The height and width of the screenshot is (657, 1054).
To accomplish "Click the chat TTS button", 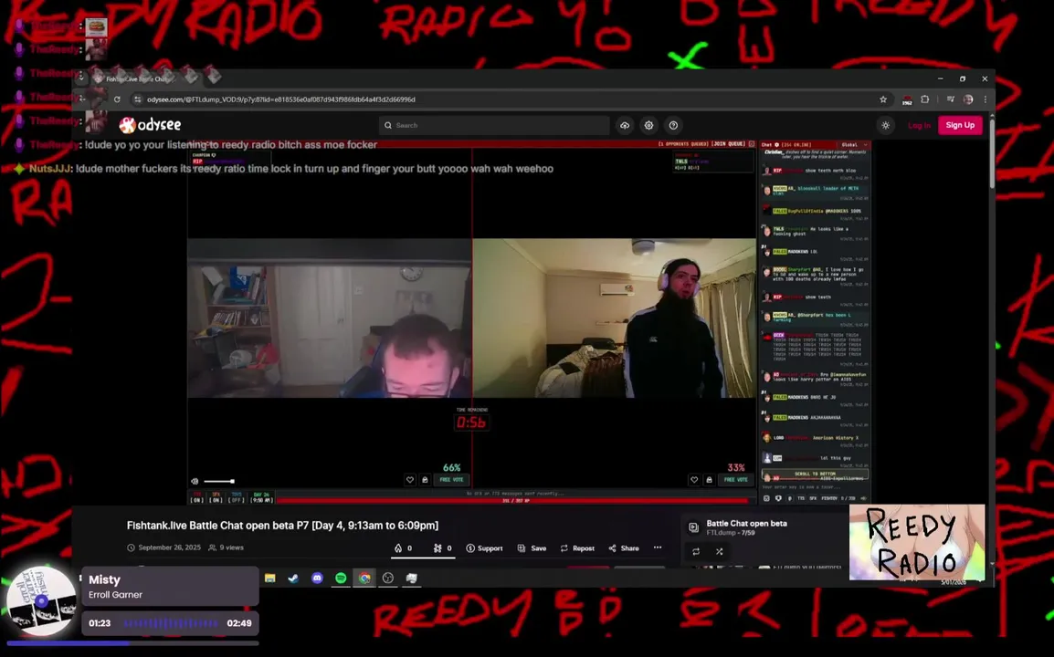I will [x=801, y=498].
